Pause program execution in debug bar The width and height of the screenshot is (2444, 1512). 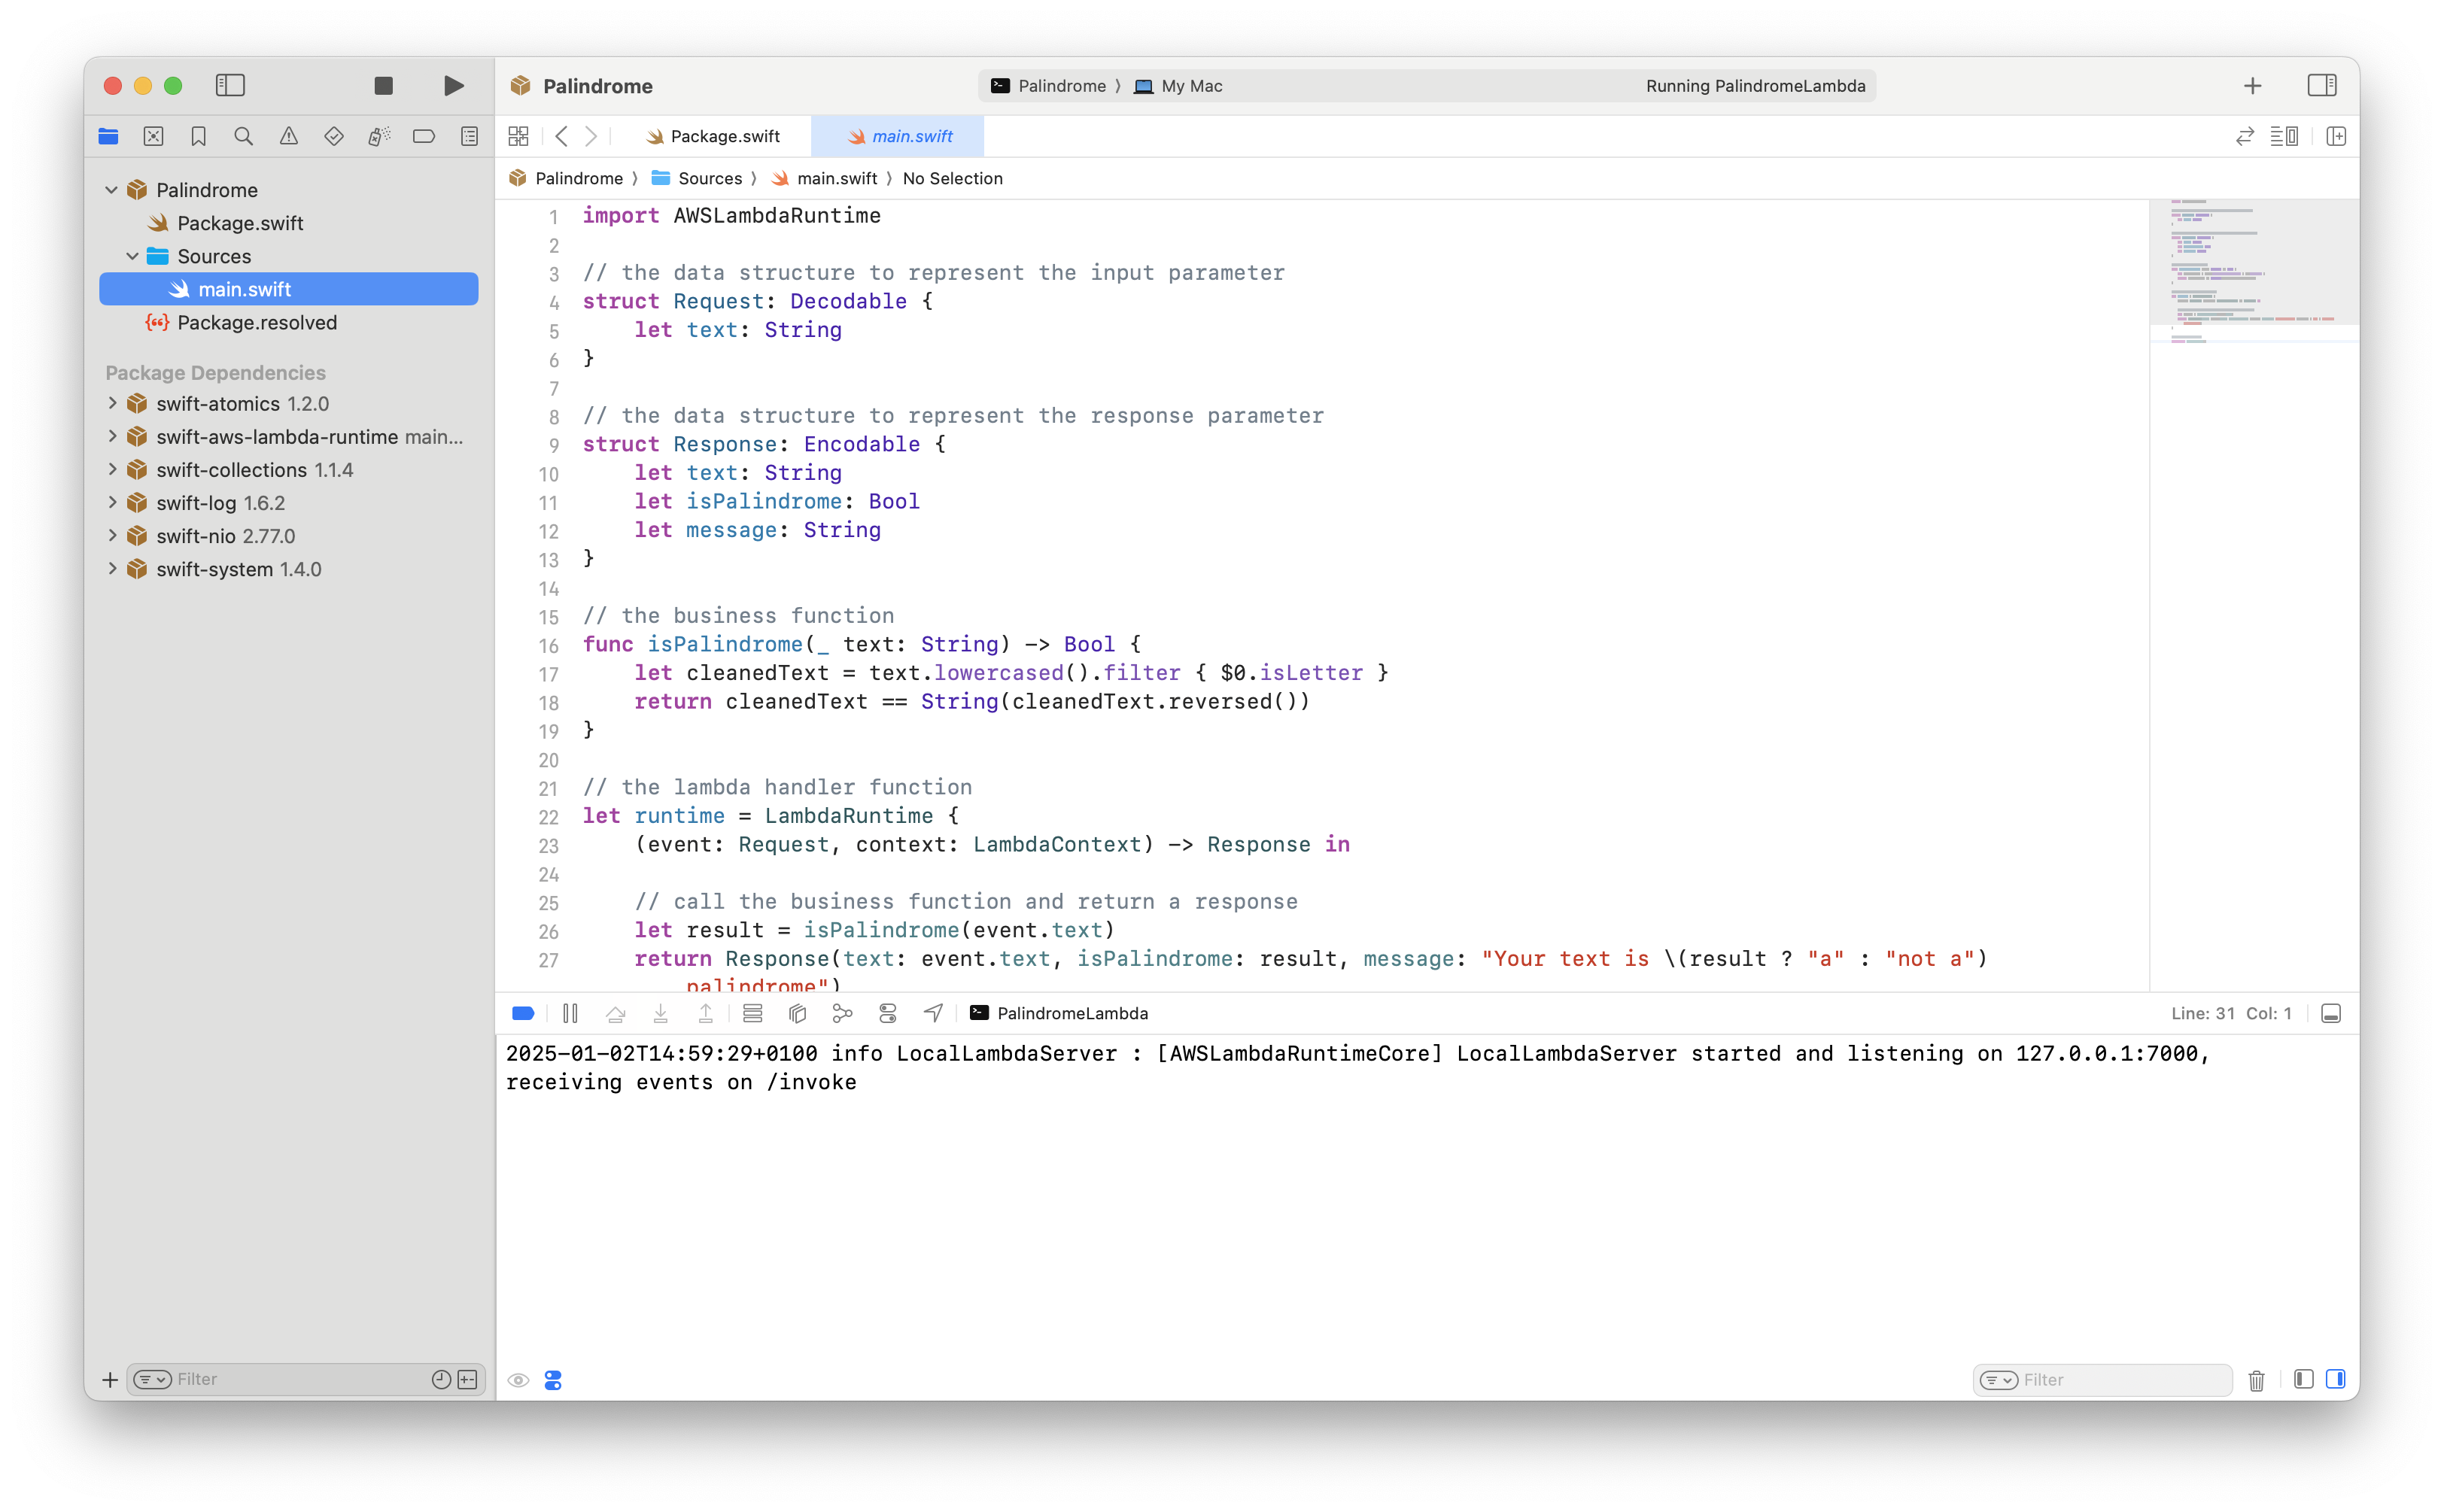point(570,1013)
